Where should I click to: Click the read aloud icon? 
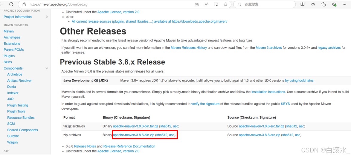(x=207, y=4)
